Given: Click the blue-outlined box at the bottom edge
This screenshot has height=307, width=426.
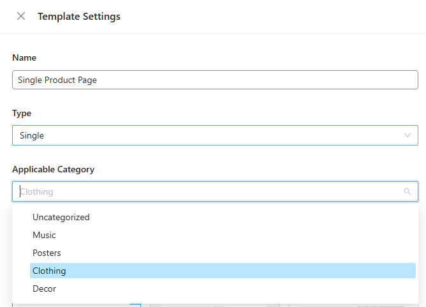Looking at the screenshot, I should (135, 305).
